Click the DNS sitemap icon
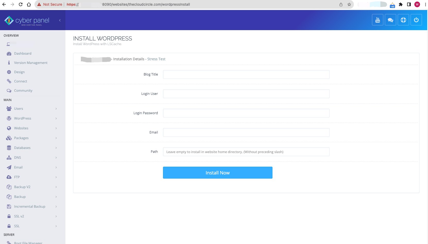Viewport: 428px width, 244px height. point(9,158)
